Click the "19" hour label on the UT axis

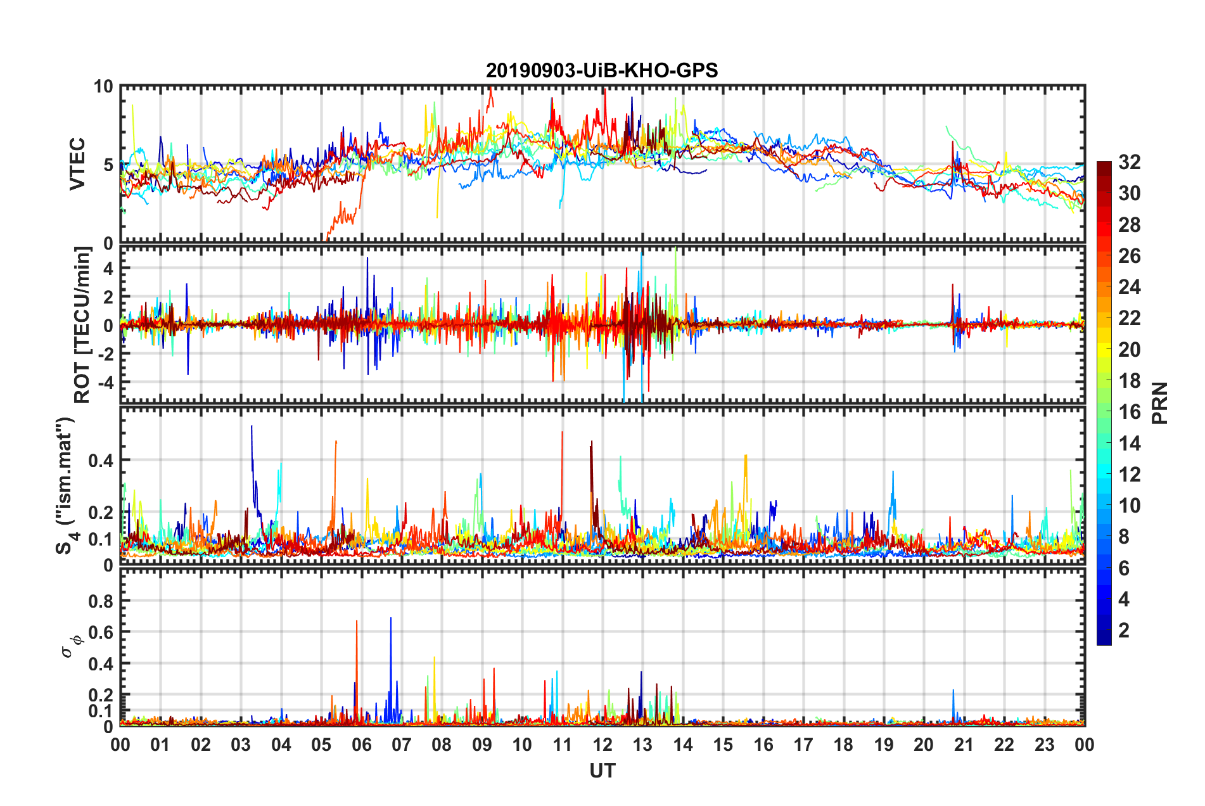coord(884,745)
